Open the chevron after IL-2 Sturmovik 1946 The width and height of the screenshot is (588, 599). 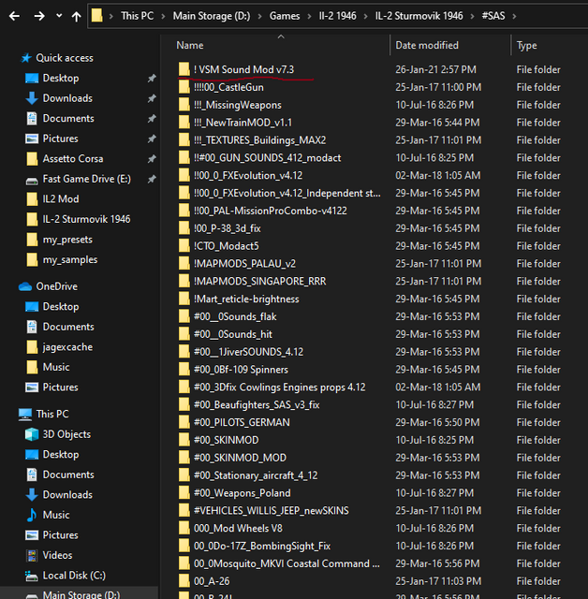click(472, 16)
